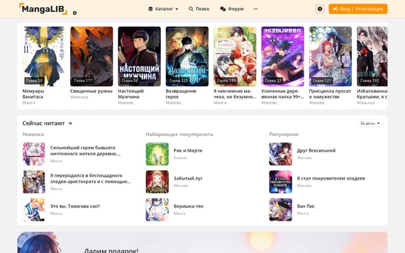The height and width of the screenshot is (253, 405).
Task: Open the three-dots more menu
Action: tap(256, 9)
